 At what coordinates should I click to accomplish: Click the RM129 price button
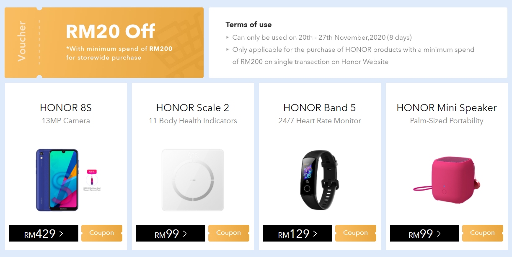coord(297,233)
